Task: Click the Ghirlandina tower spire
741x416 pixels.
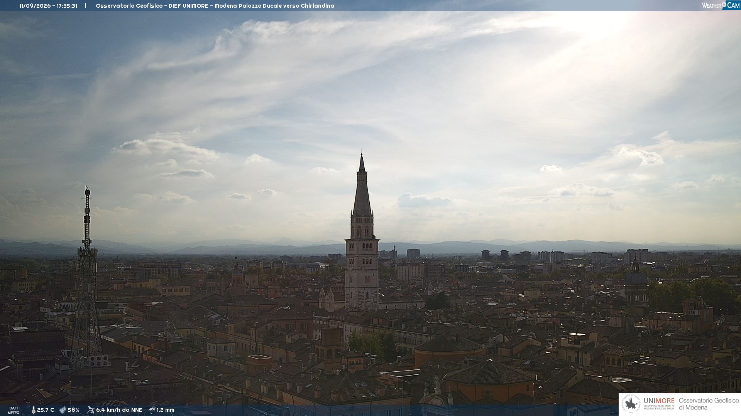Action: pyautogui.click(x=362, y=185)
